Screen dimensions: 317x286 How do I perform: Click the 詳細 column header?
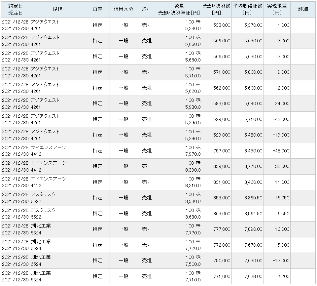click(303, 9)
